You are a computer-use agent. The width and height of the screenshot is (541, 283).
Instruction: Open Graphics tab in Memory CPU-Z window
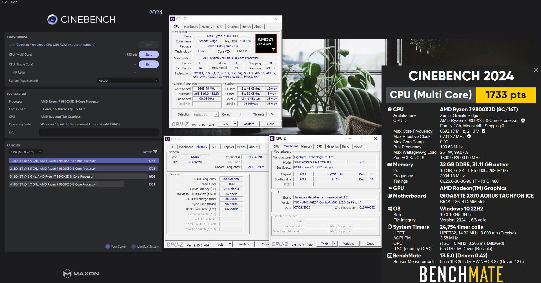pyautogui.click(x=228, y=147)
